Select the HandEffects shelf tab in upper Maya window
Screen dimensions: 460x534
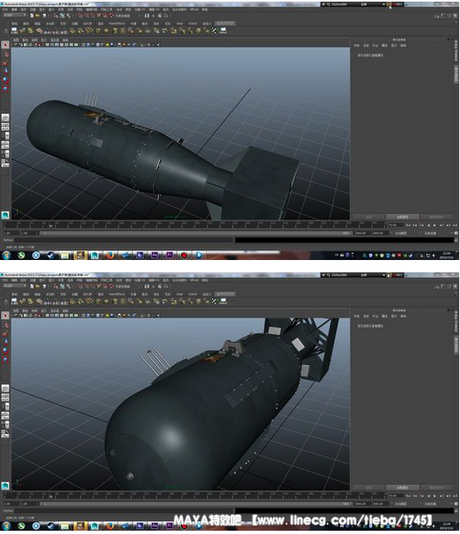[116, 24]
